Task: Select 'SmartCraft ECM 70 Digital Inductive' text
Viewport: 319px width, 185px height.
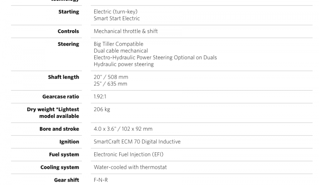Action: click(x=137, y=142)
